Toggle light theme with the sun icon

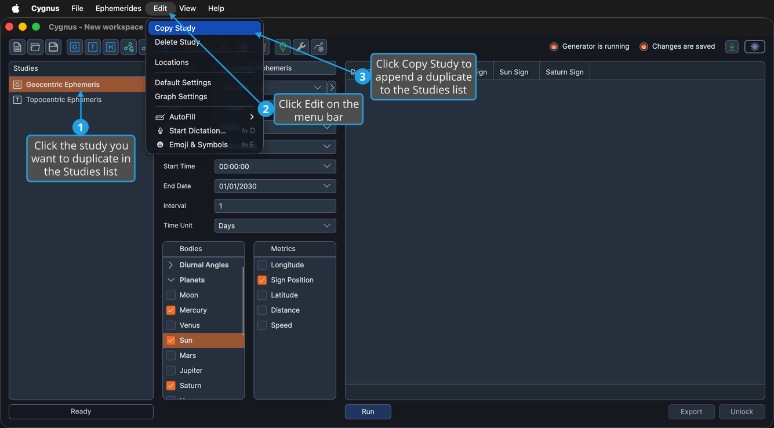755,47
